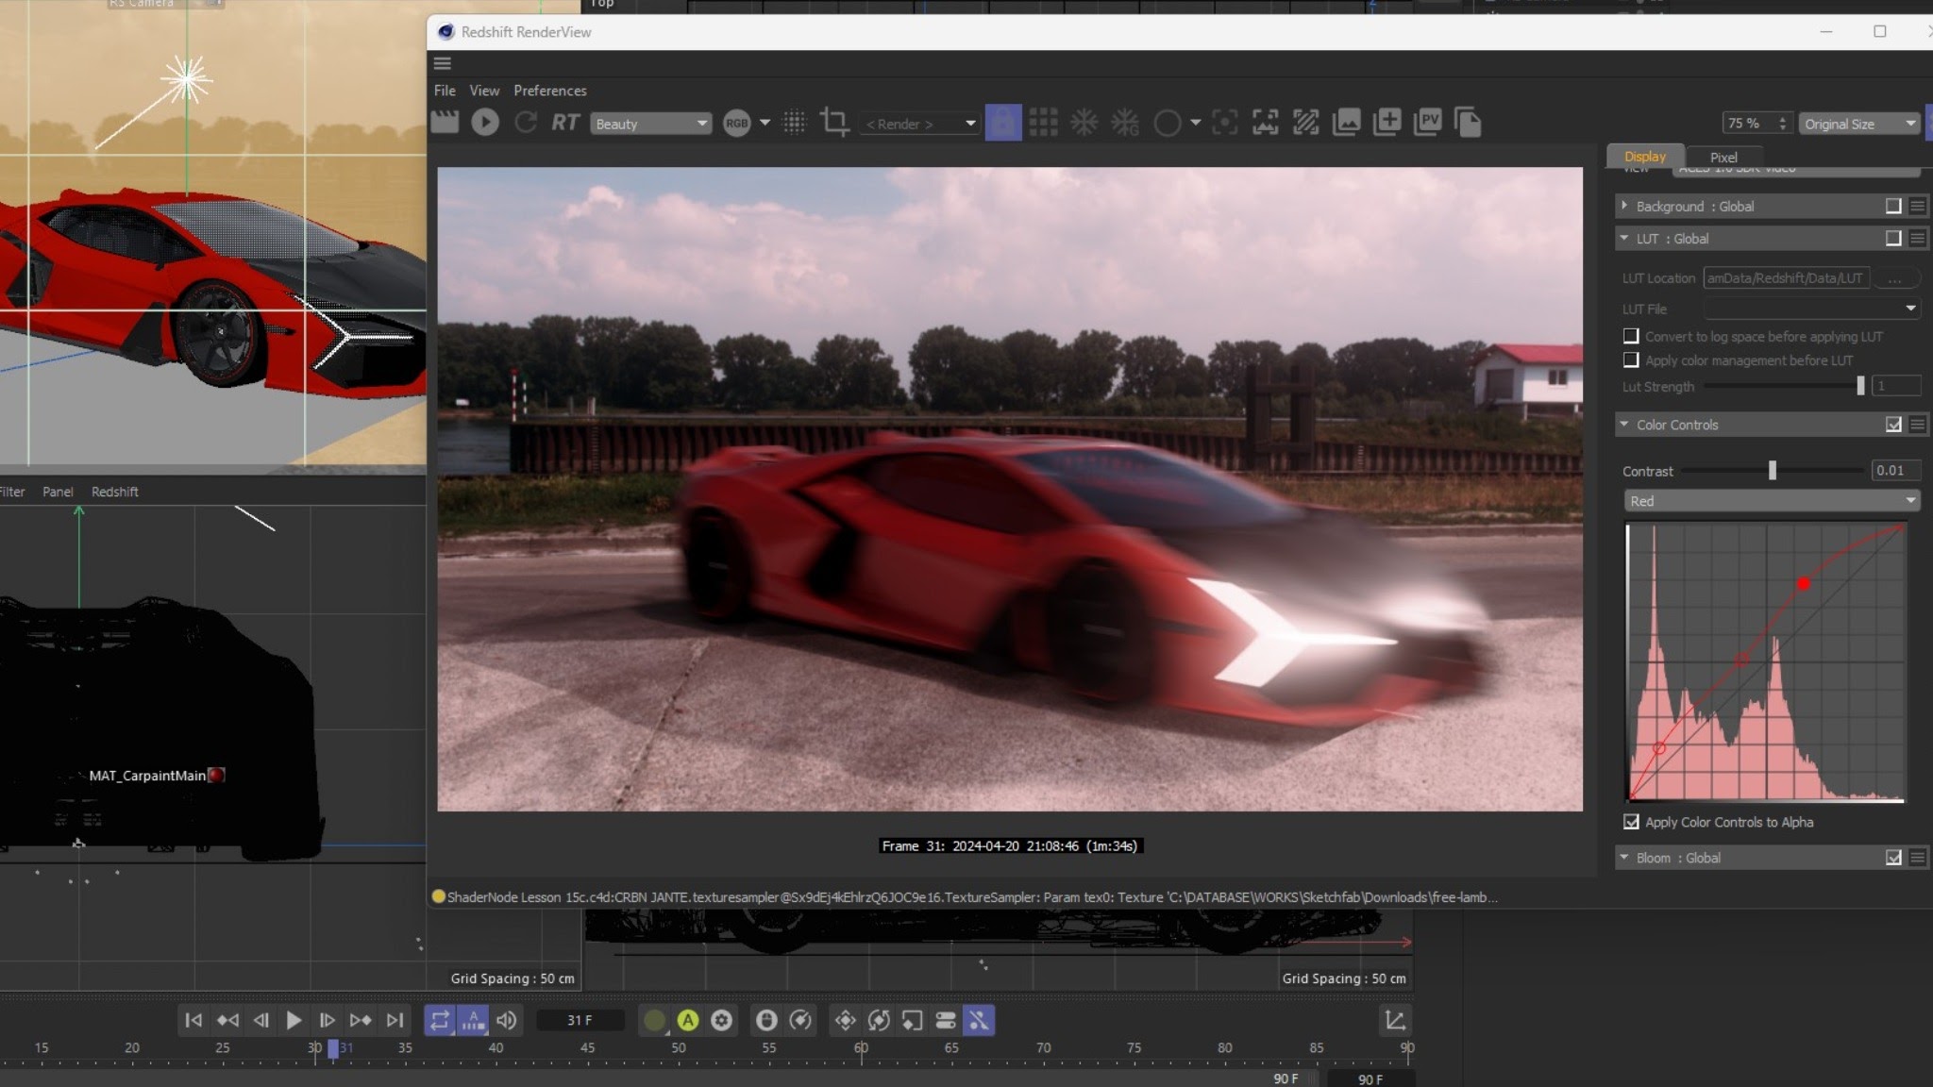Click the LUT Location browse button

[x=1894, y=278]
